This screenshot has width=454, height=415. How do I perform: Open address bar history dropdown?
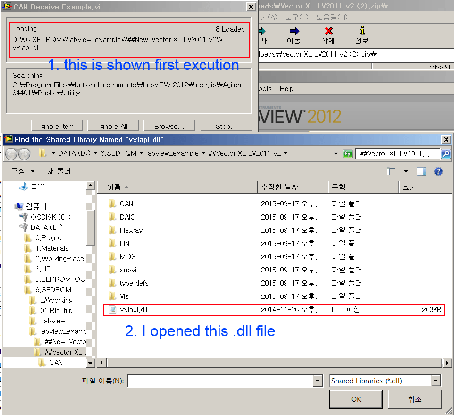[x=336, y=154]
